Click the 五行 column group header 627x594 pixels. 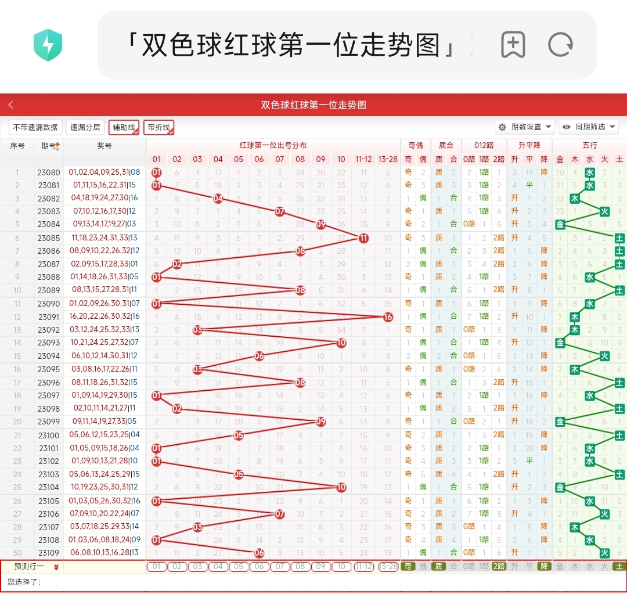coord(589,146)
